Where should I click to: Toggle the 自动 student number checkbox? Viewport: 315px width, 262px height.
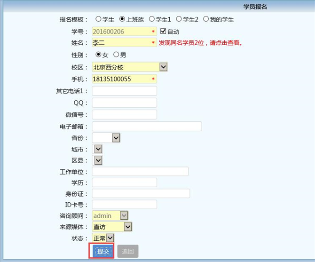point(164,32)
